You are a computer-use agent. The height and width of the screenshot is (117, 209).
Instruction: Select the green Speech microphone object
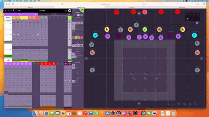pyautogui.click(x=145, y=29)
